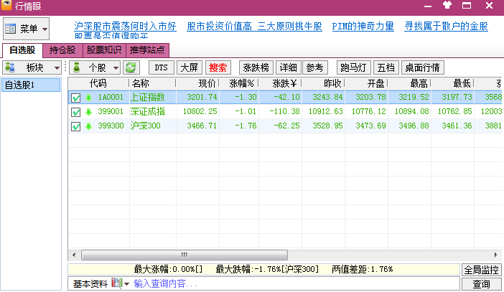Click the scrollbar right arrow
This screenshot has width=504, height=292.
496,255
